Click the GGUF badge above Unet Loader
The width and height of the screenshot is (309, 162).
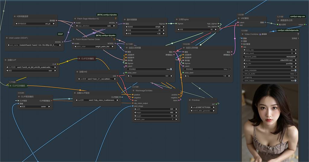tap(61, 34)
